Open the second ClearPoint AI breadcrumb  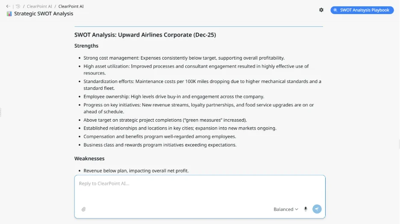[x=71, y=6]
